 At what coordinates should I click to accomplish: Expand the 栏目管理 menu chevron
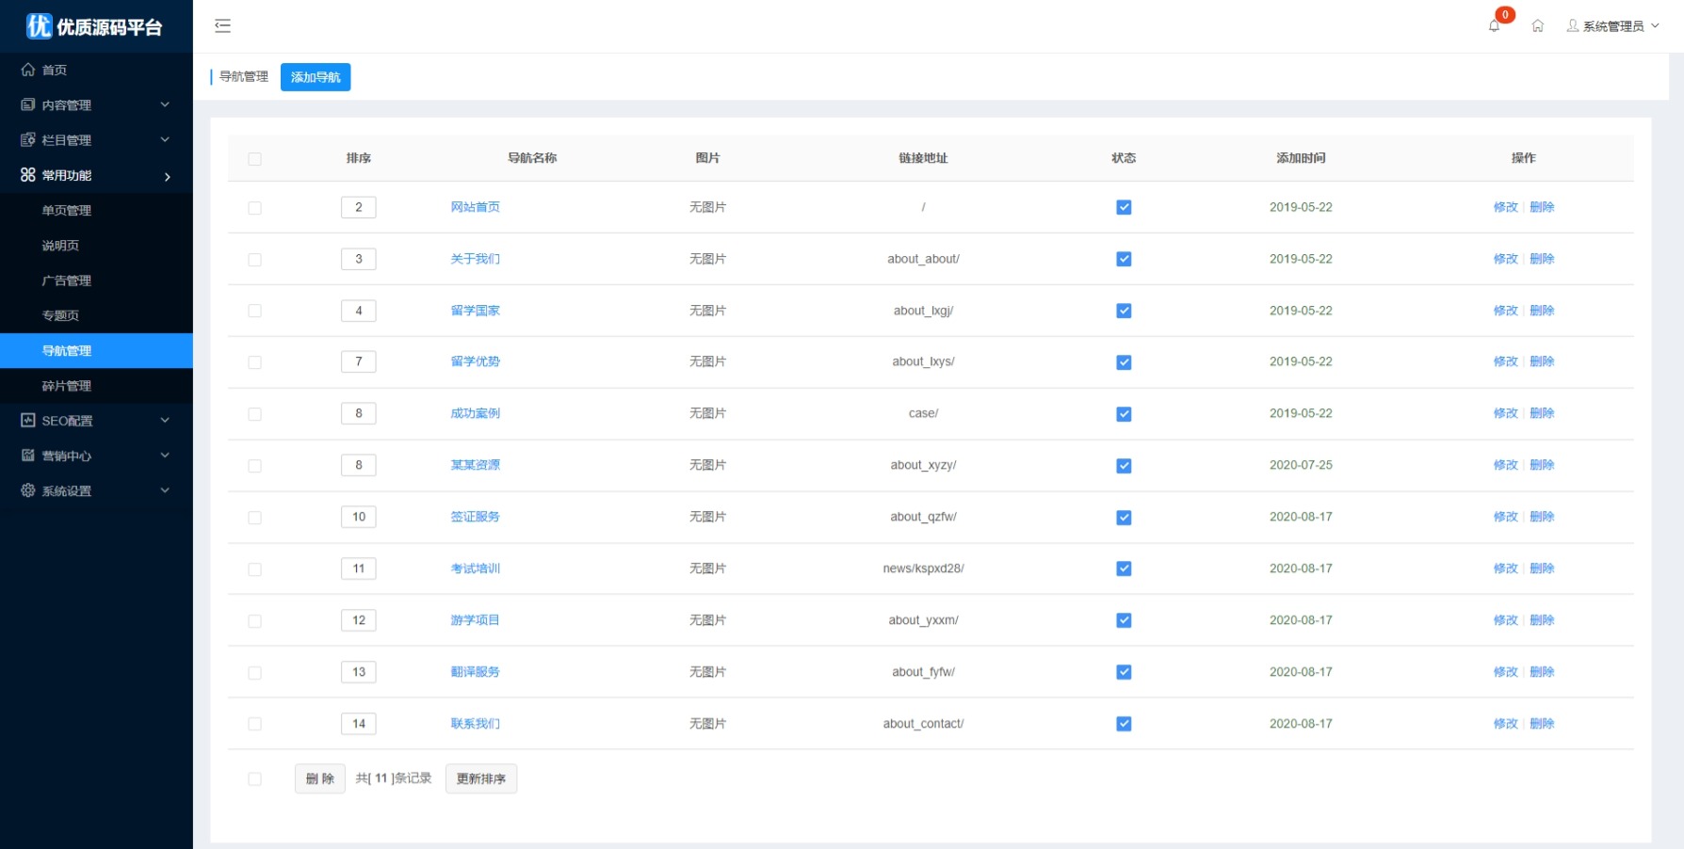[x=165, y=139]
